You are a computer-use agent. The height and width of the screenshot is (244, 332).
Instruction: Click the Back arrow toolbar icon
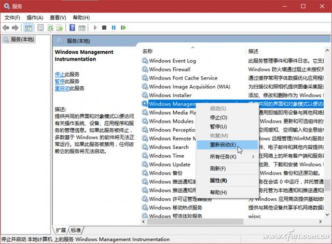(x=6, y=28)
